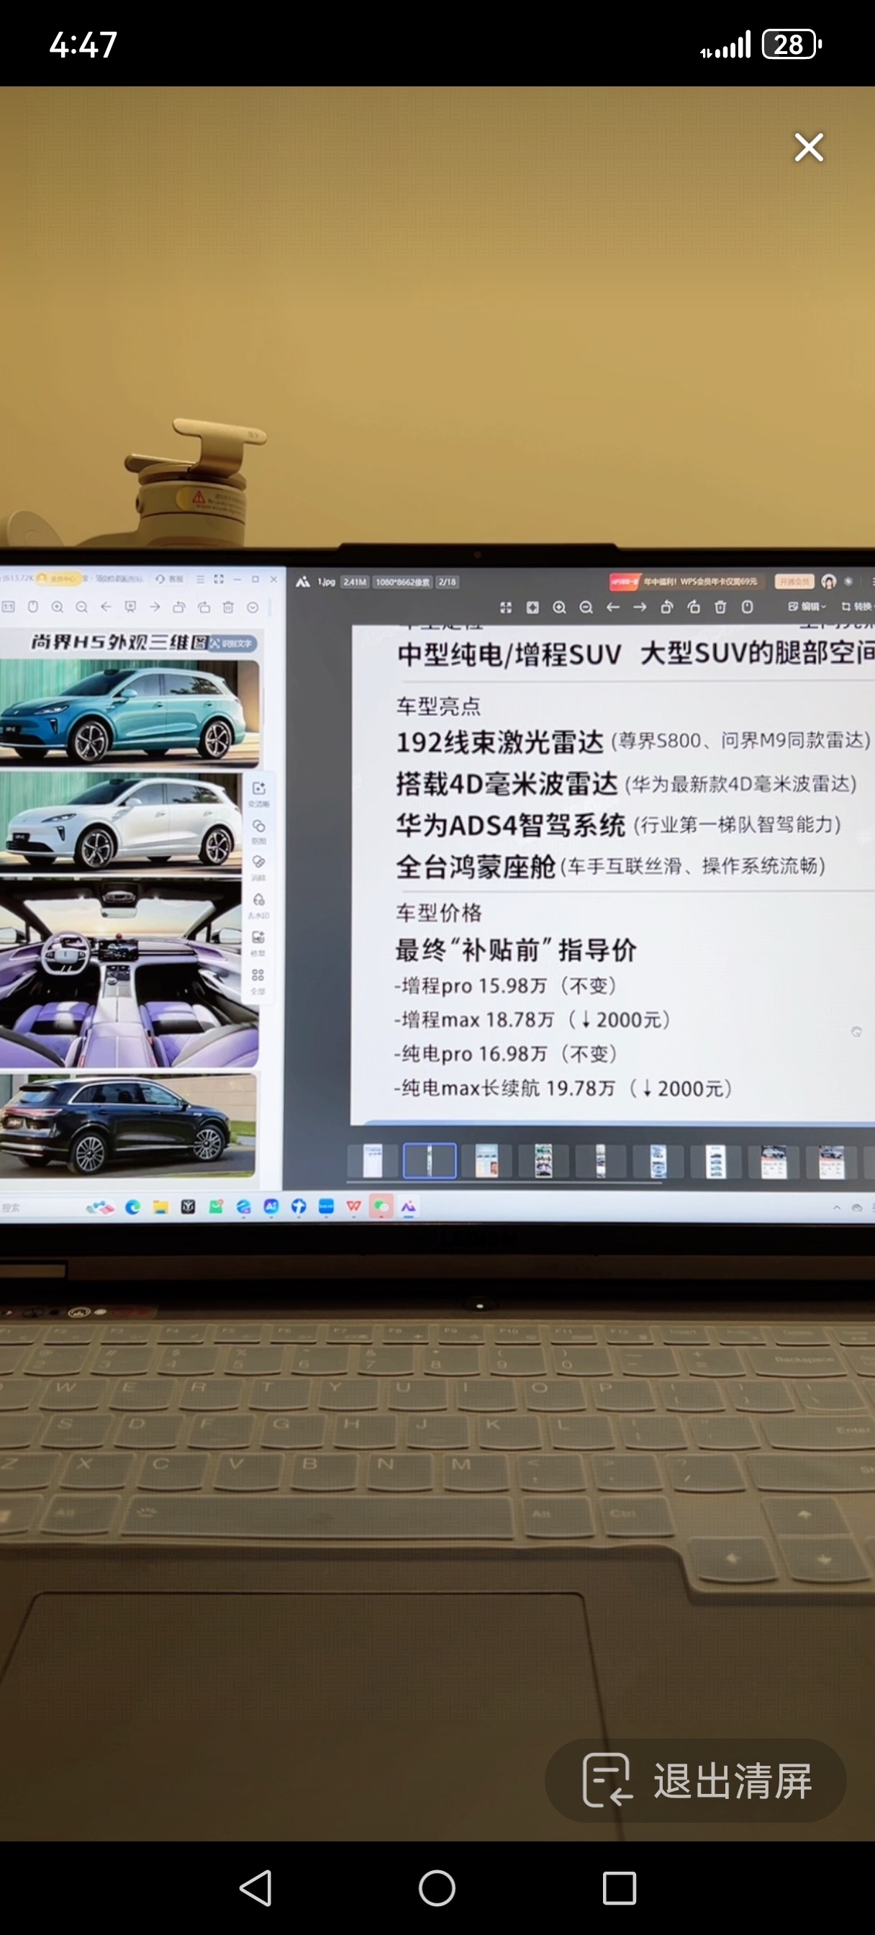This screenshot has width=875, height=1935.
Task: Click the 开通会员 button
Action: click(794, 582)
